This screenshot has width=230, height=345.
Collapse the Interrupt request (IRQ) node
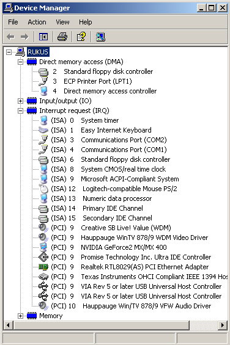coord(20,111)
